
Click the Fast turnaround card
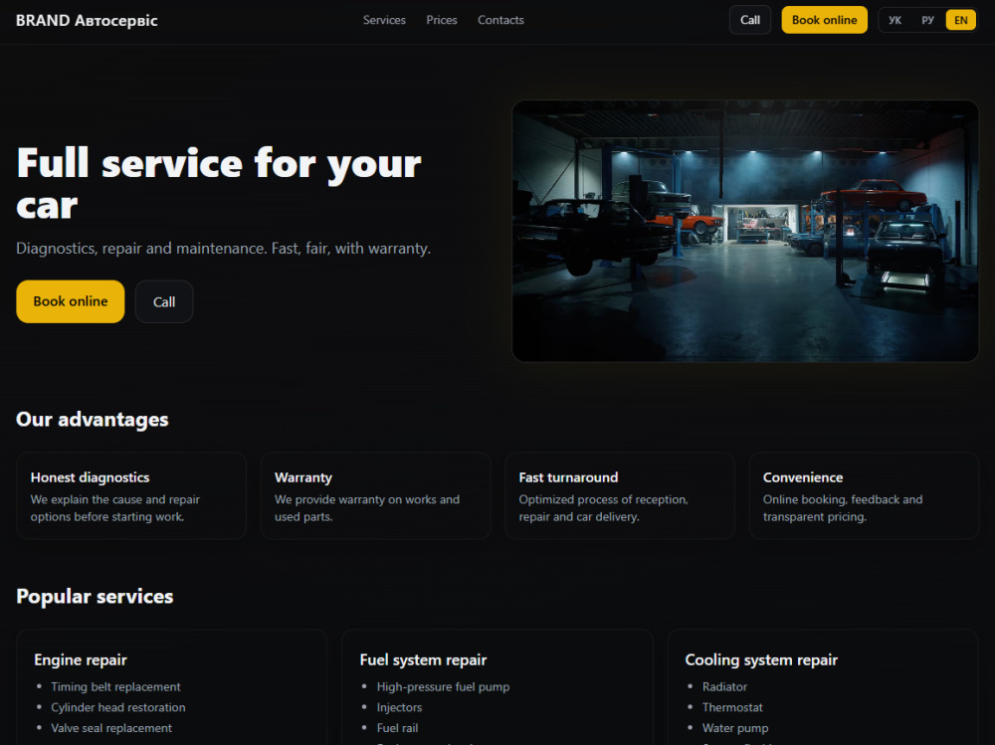[620, 495]
